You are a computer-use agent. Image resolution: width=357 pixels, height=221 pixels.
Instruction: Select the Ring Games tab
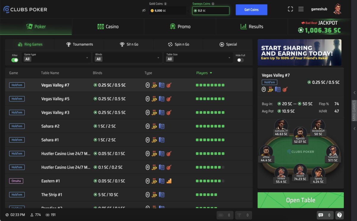point(30,45)
